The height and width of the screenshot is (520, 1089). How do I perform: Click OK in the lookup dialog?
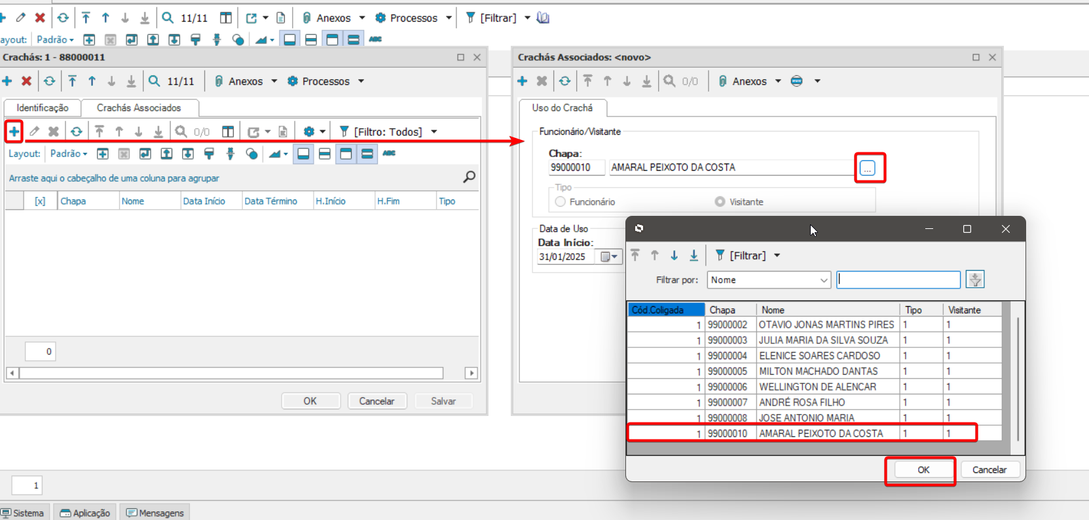coord(923,470)
